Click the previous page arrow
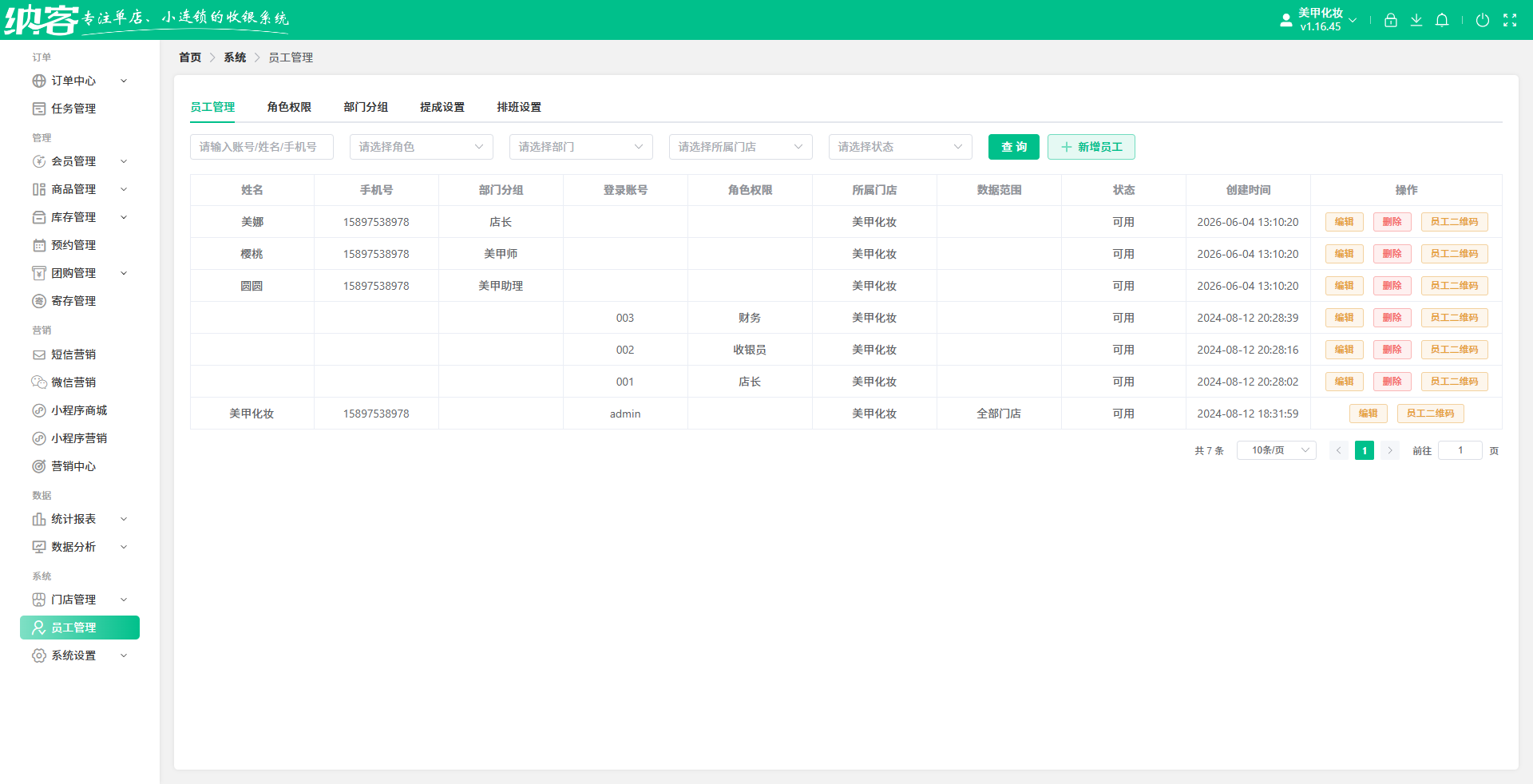Screen dimensions: 1533x784 [x=1339, y=450]
